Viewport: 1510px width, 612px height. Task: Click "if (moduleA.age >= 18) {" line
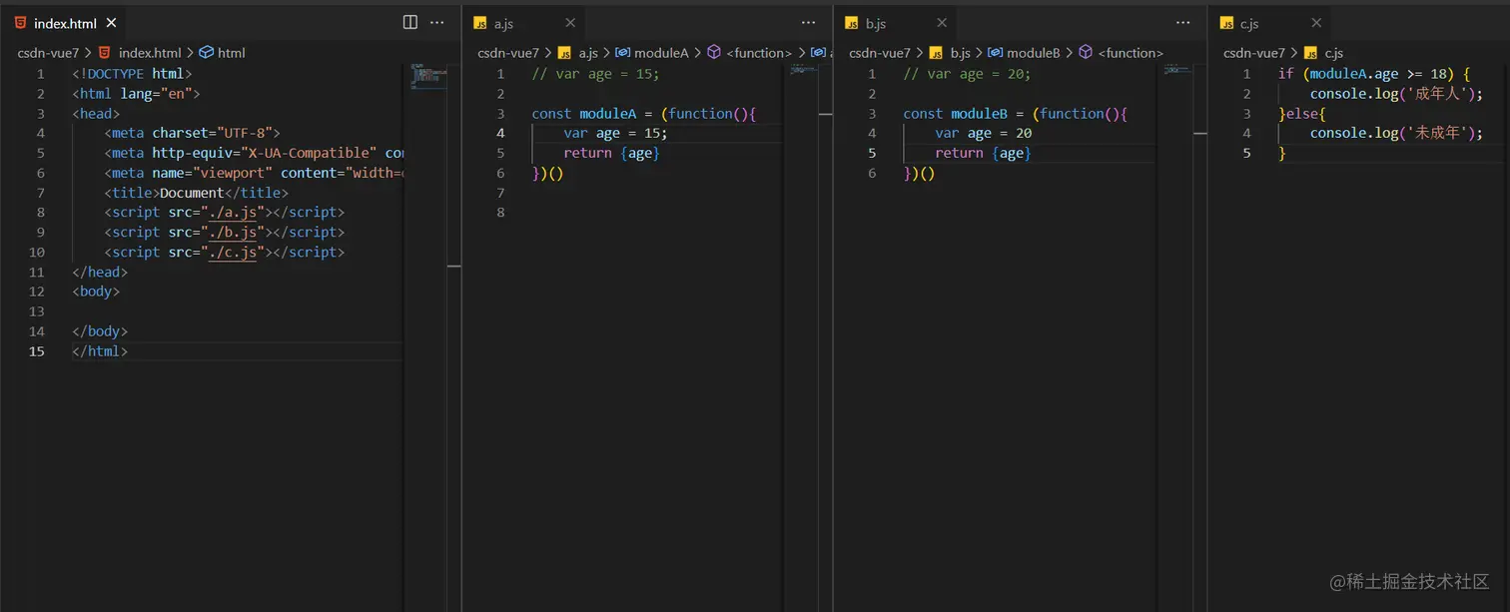pos(1374,74)
